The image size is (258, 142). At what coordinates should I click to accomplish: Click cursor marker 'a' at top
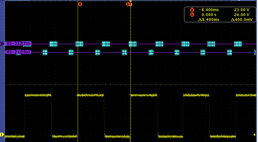[80, 4]
